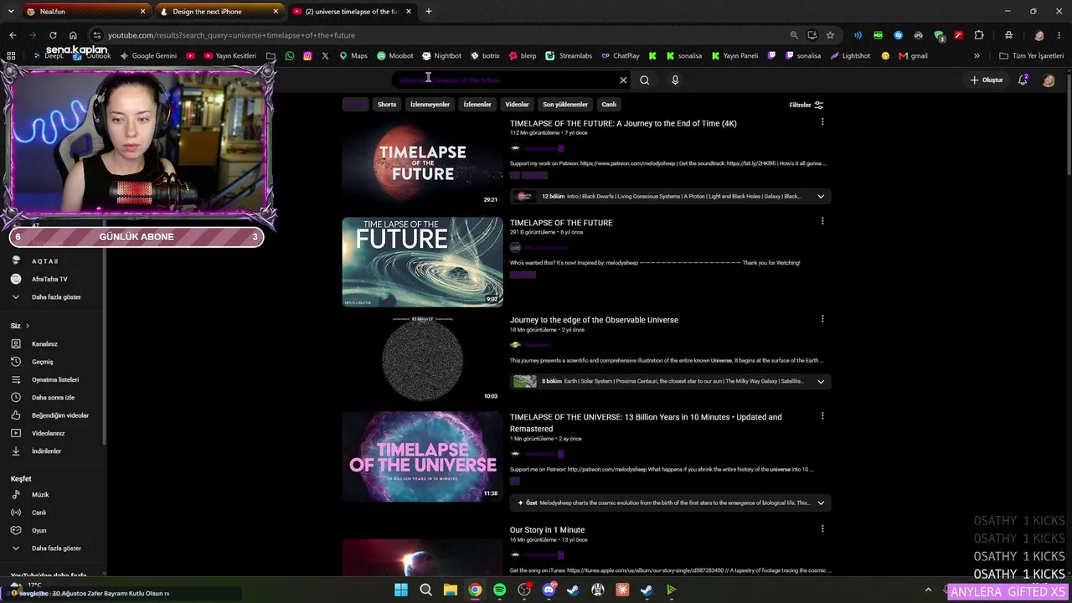Open Spotify from the taskbar
The width and height of the screenshot is (1072, 603).
pos(499,590)
